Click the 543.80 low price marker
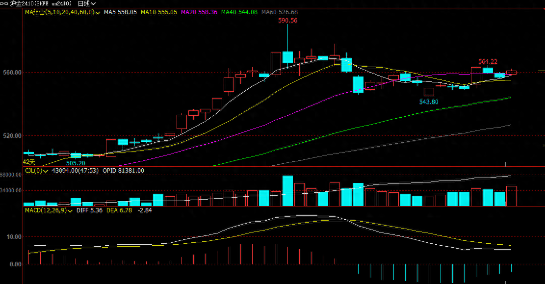This screenshot has width=545, height=284. point(429,102)
